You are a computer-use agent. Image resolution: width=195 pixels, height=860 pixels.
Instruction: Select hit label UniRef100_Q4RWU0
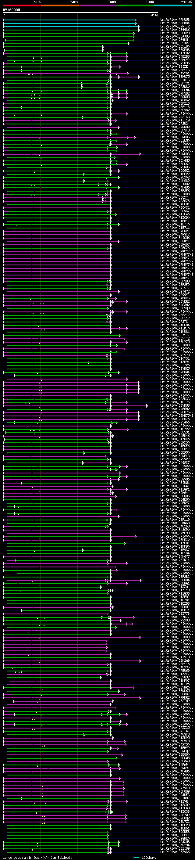(x=175, y=127)
